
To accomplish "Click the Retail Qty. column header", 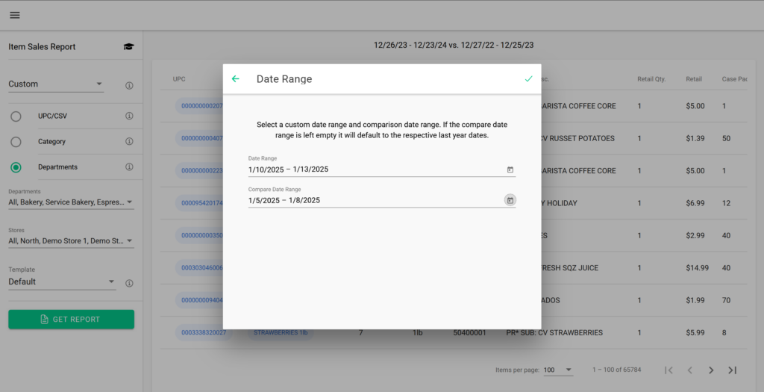I will point(651,79).
